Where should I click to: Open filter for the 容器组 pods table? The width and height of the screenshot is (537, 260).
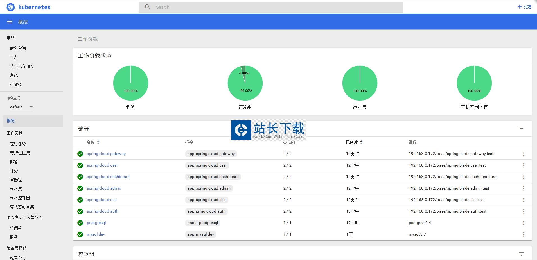[x=521, y=254]
